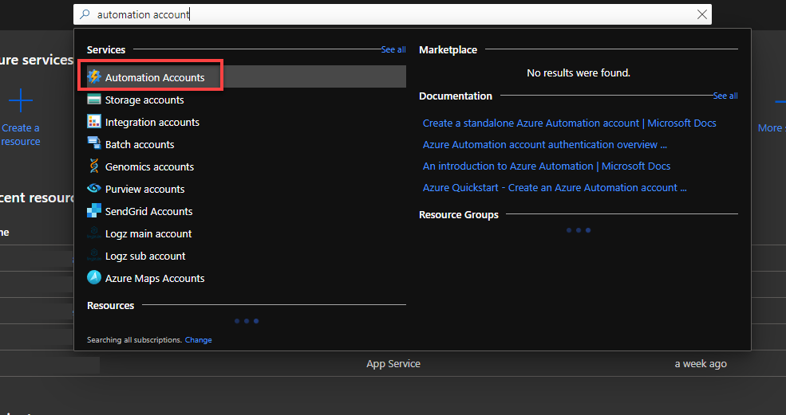Open Azure Quickstart Create Automation account doc

point(555,188)
